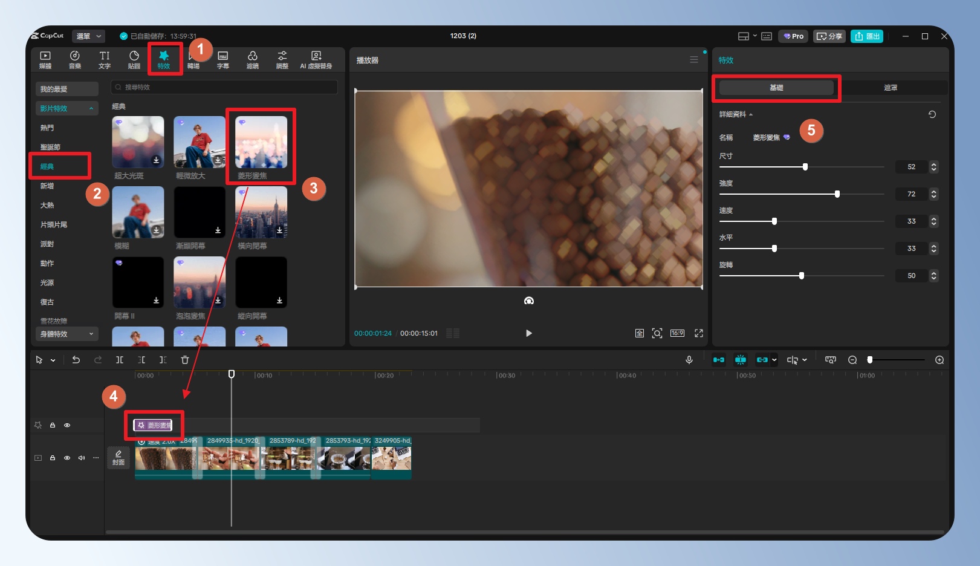The height and width of the screenshot is (566, 980).
Task: Click the 強度 intensity slider handle
Action: [x=837, y=194]
